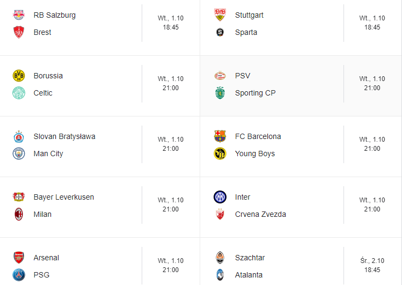Select the Sporting CP green logo
Image resolution: width=402 pixels, height=285 pixels.
[x=220, y=93]
